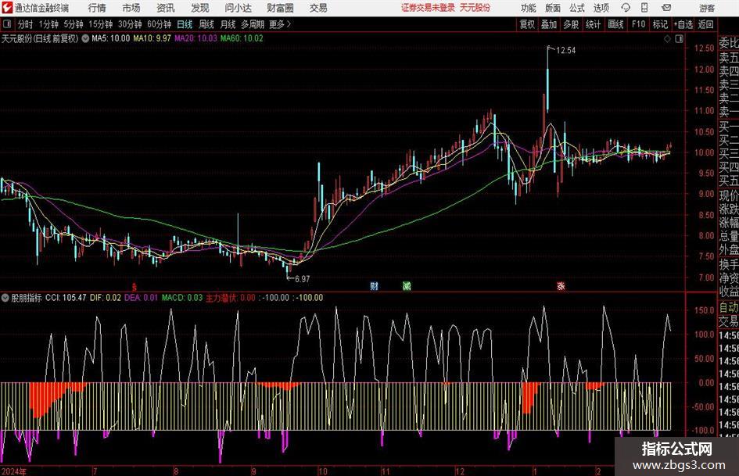Image resolution: width=739 pixels, height=476 pixels.
Task: Click the diamond icon above the price axis
Action: (x=667, y=38)
